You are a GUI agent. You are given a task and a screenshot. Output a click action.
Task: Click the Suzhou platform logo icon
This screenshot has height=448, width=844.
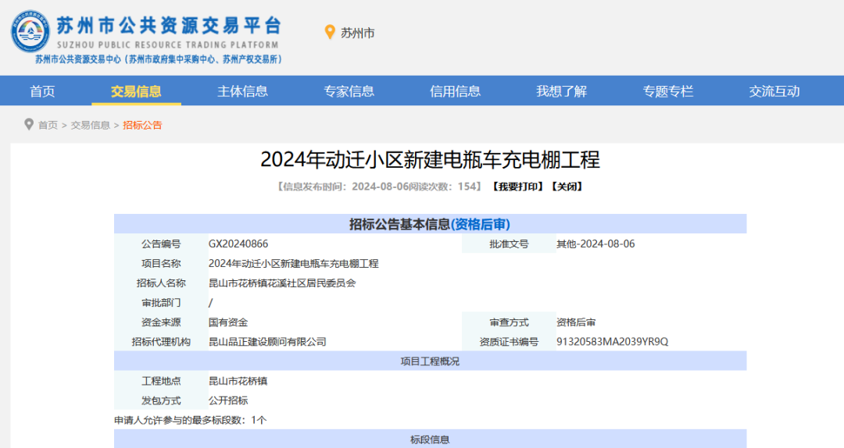(30, 32)
